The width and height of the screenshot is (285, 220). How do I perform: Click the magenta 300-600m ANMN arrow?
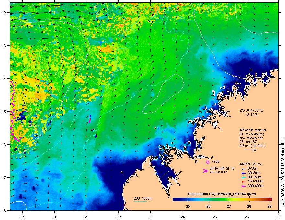pyautogui.click(x=243, y=186)
